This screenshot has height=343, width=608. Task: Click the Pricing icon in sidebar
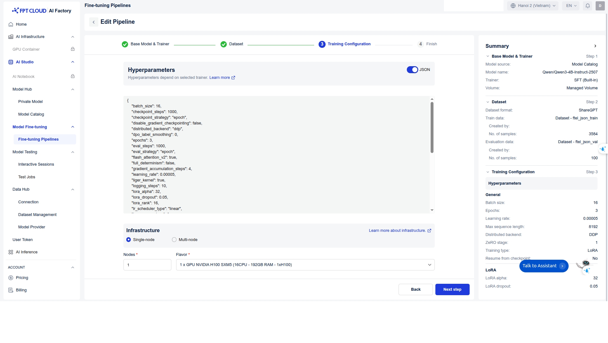point(11,278)
